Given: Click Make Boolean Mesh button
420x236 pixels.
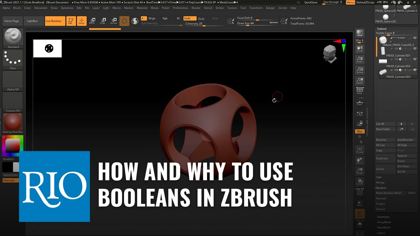Looking at the screenshot, I should (391, 193).
